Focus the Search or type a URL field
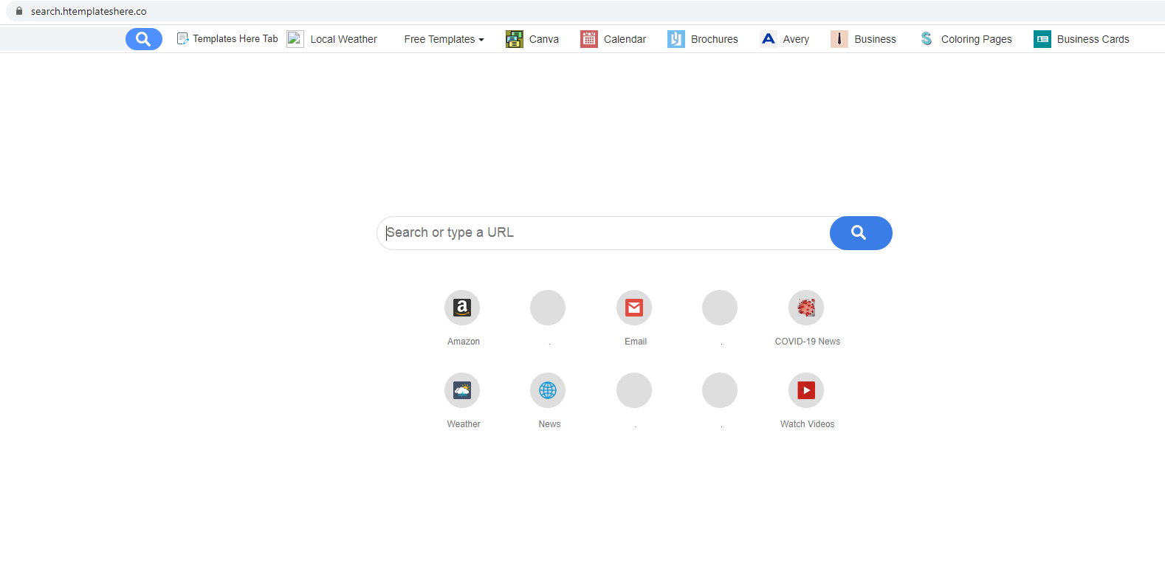The width and height of the screenshot is (1165, 574). point(602,233)
